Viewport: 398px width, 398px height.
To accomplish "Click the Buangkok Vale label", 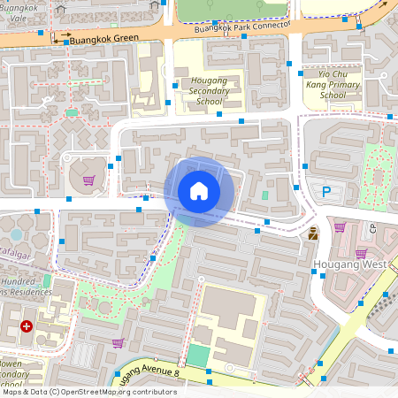I will (x=19, y=13).
